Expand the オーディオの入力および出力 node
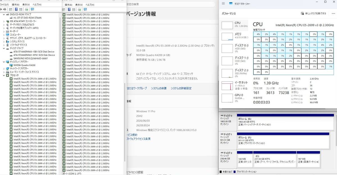Screen dimensions: 337x175 (x=4, y=24)
